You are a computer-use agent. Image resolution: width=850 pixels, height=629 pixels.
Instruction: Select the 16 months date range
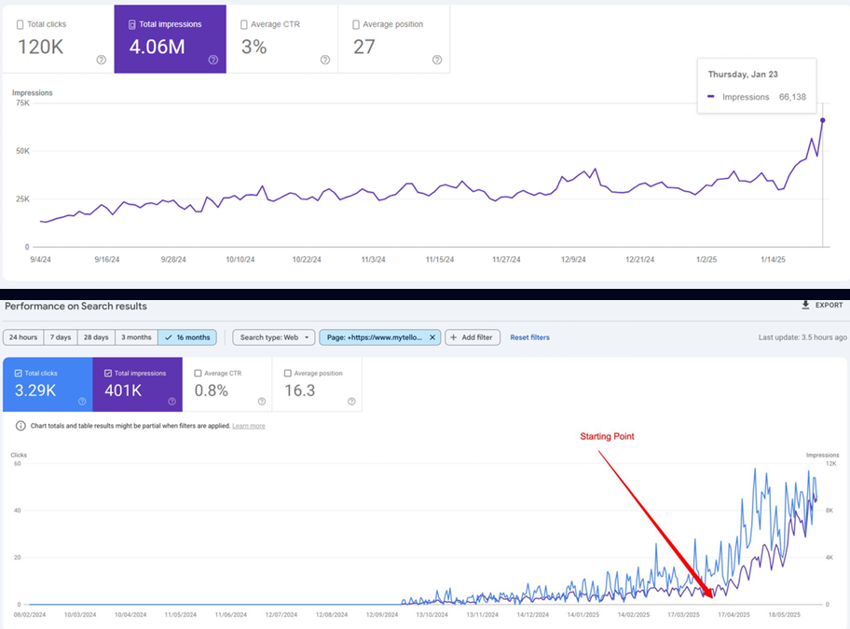pos(187,337)
